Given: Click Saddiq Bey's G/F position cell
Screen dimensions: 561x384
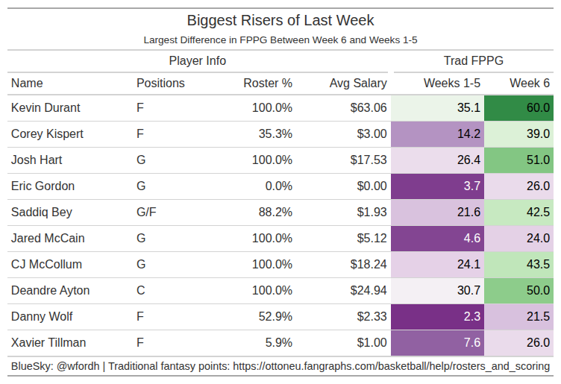Looking at the screenshot, I should pos(146,213).
